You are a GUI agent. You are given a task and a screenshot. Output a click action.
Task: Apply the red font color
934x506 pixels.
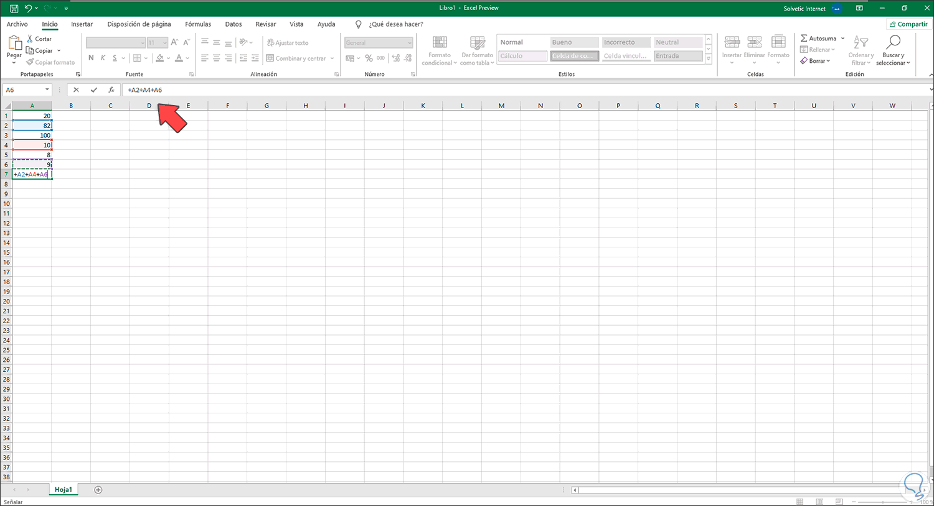click(179, 58)
